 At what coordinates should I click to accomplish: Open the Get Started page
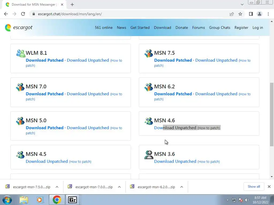[x=140, y=27]
